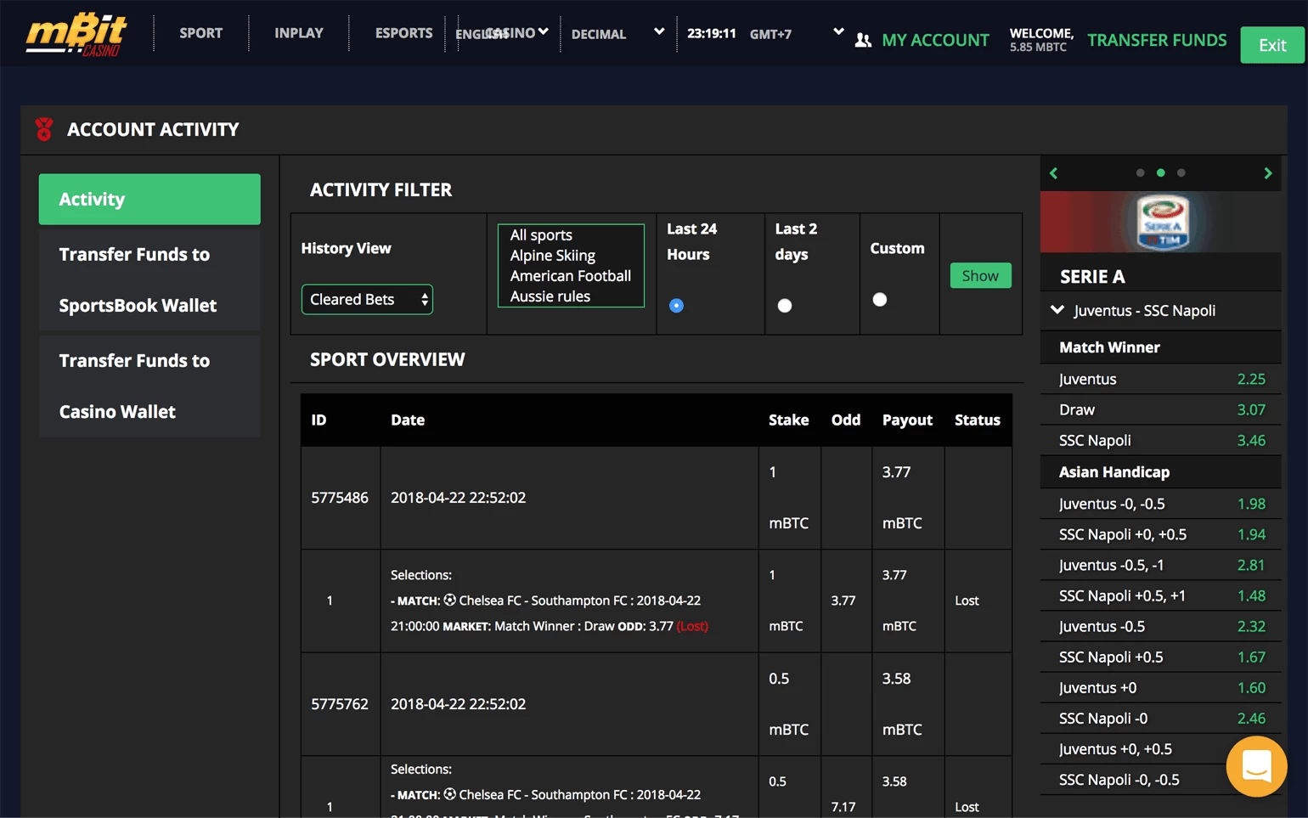The image size is (1308, 818).
Task: Click the Show filter button
Action: coord(980,275)
